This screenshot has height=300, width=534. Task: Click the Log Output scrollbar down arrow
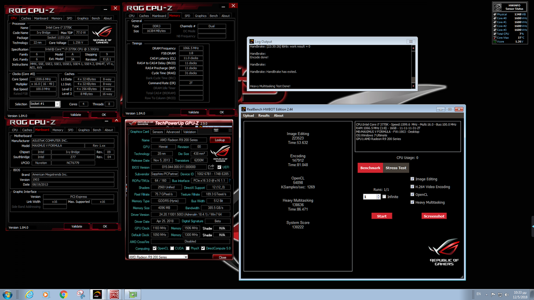(413, 85)
